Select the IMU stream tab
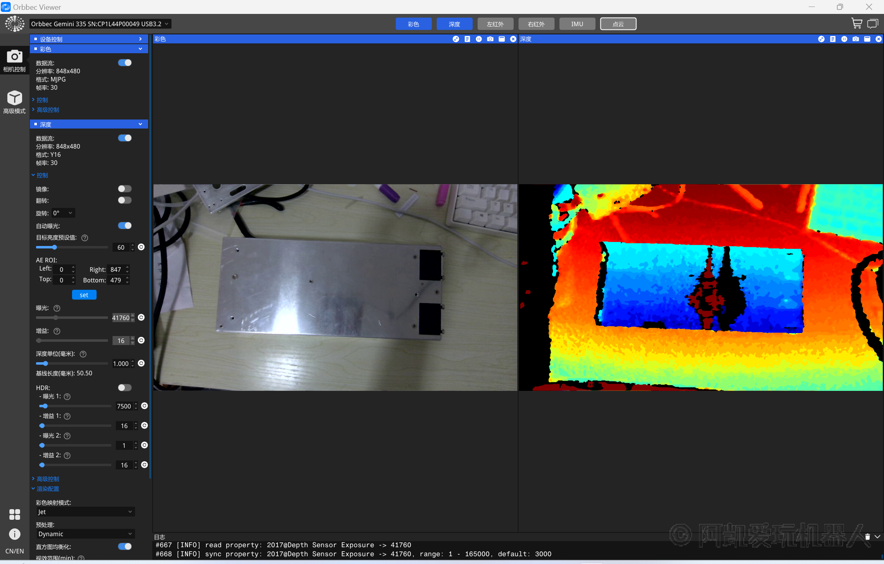This screenshot has width=884, height=564. (x=577, y=24)
